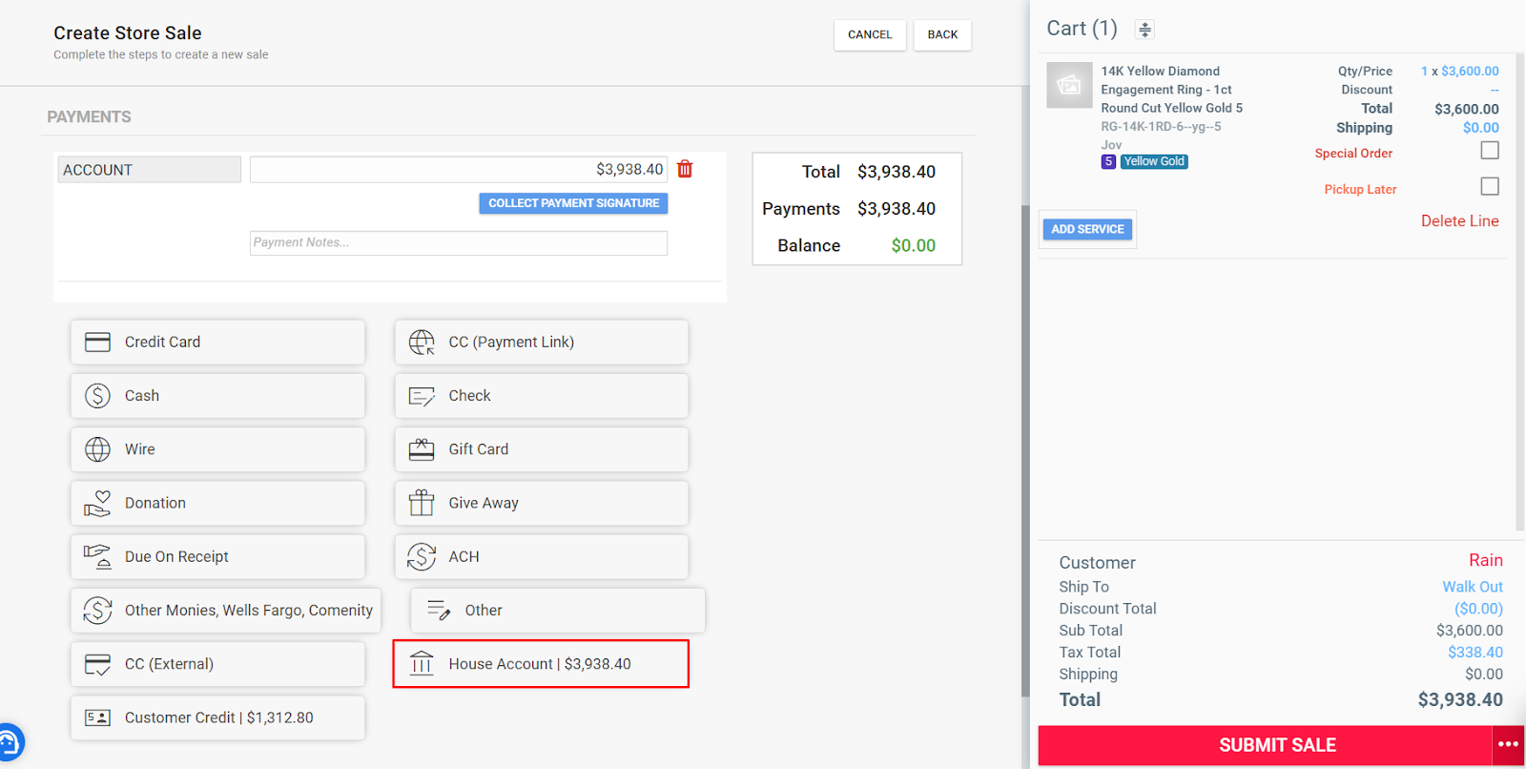Click the Cash dollar icon
Image resolution: width=1526 pixels, height=769 pixels.
coord(97,395)
